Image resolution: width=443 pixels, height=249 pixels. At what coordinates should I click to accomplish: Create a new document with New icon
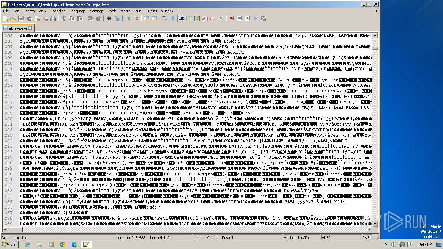6,18
